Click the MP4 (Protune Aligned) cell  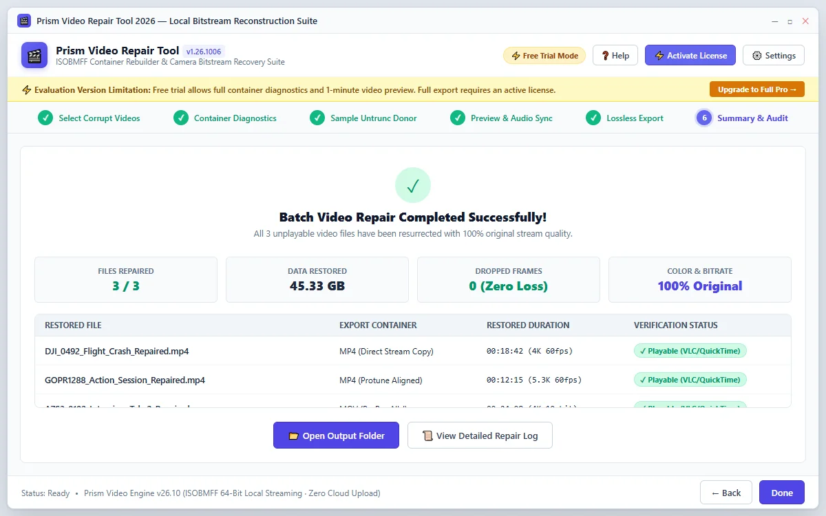coord(381,380)
